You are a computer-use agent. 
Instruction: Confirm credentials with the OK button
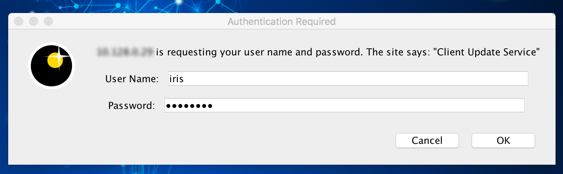pyautogui.click(x=503, y=141)
